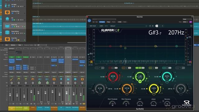This screenshot has height=112, width=199.
Task: Adjust the Surf time dial
Action: (x=140, y=103)
